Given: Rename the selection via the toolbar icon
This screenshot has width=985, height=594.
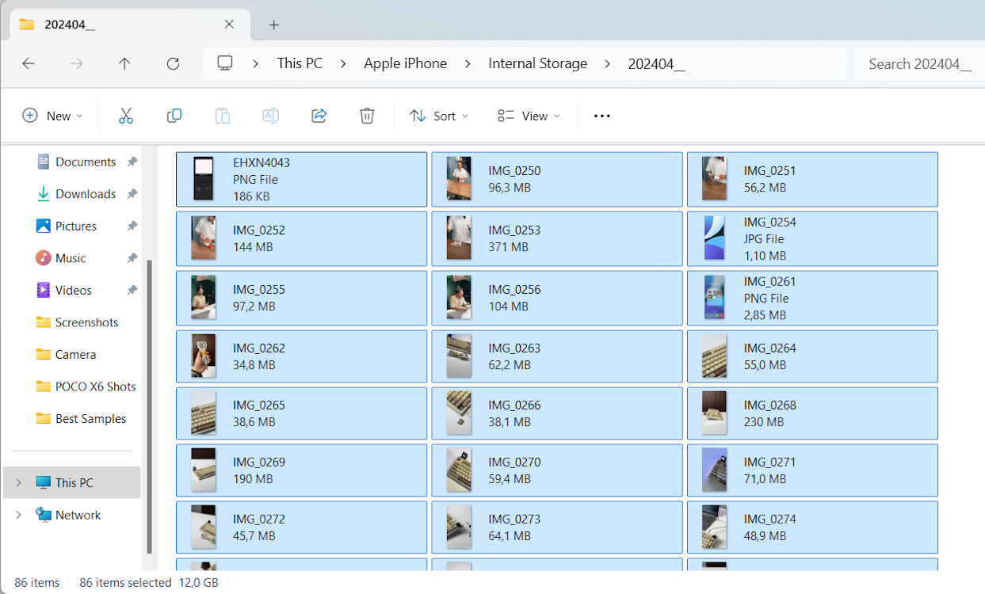Looking at the screenshot, I should coord(270,116).
